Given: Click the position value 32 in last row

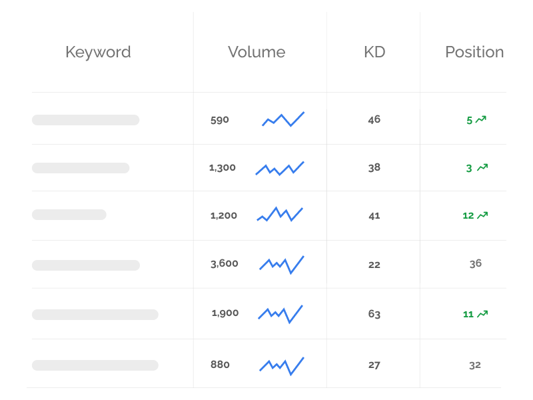Looking at the screenshot, I should tap(475, 365).
